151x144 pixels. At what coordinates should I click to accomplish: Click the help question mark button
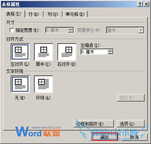click(140, 4)
